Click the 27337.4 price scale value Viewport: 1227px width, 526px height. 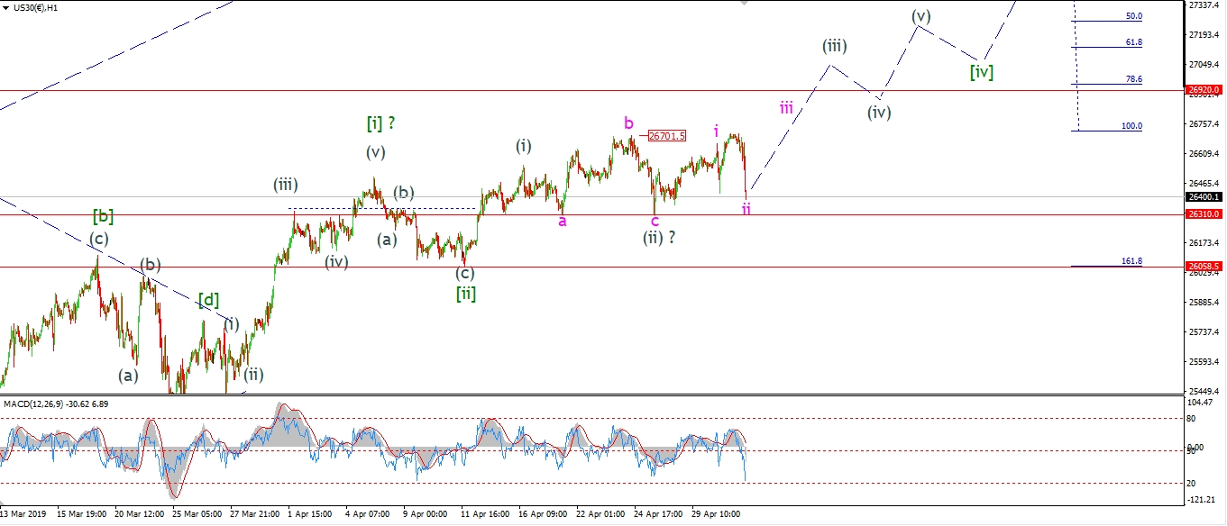[1204, 5]
